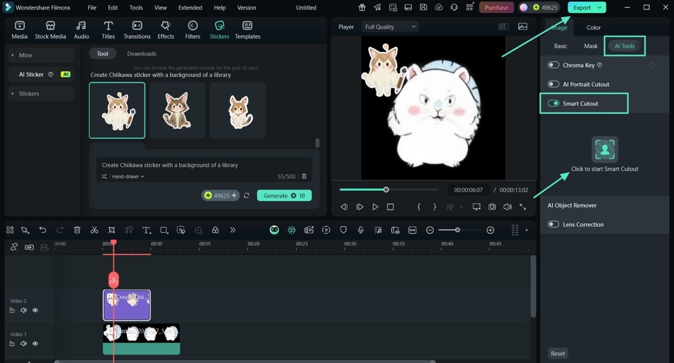Open the Full Quality dropdown
Screen dimensions: 674x363
coord(390,27)
